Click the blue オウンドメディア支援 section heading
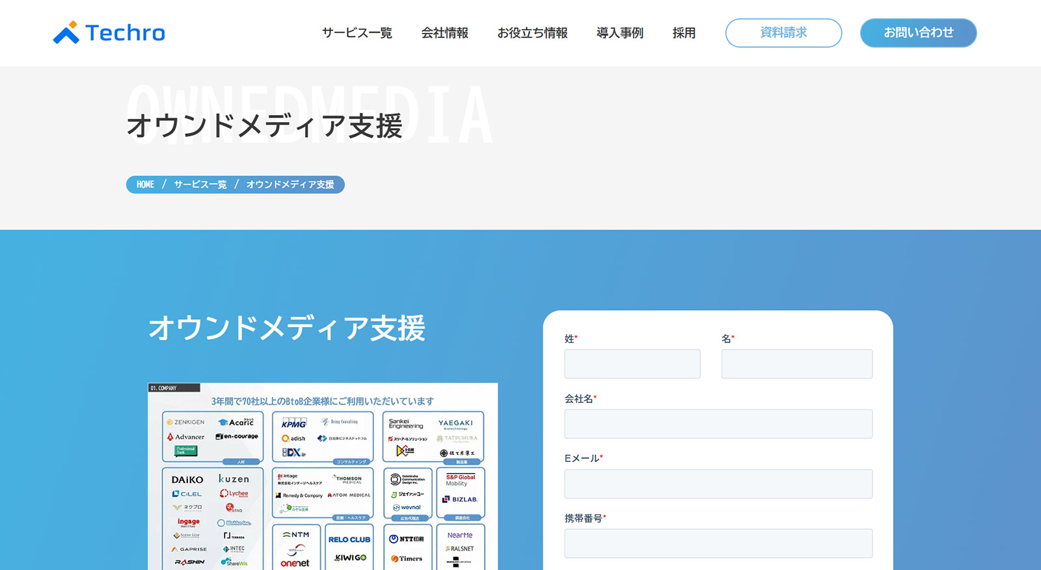1041x570 pixels. point(287,328)
